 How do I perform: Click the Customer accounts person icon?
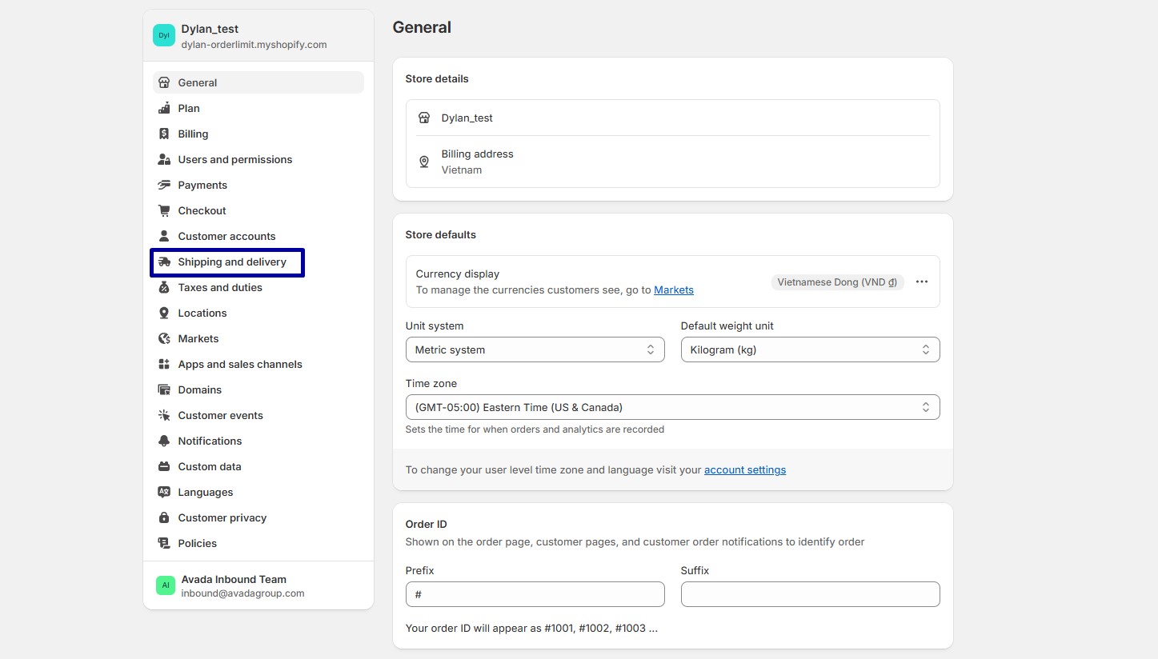pyautogui.click(x=164, y=236)
